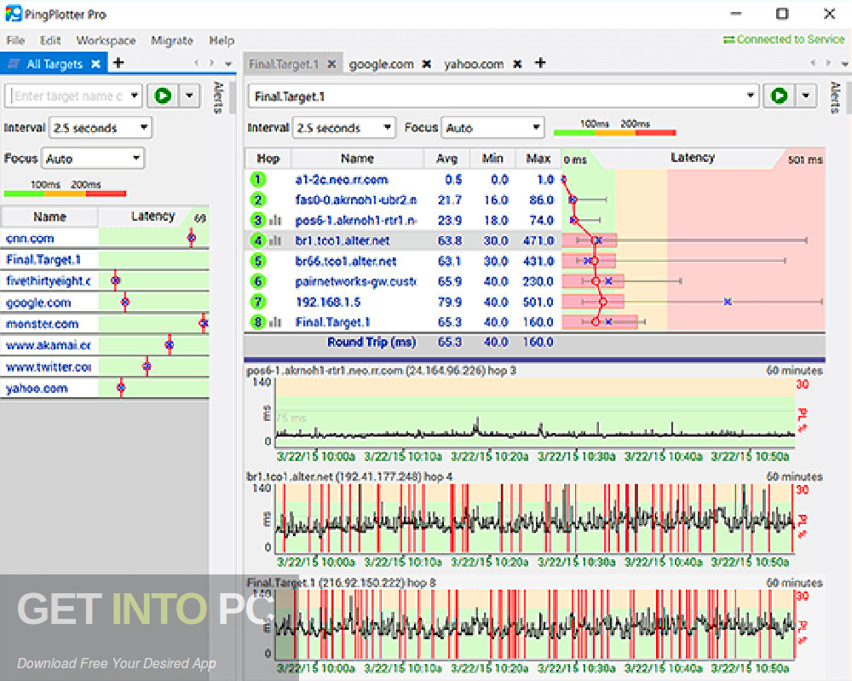Open the Migrate menu

coord(172,40)
